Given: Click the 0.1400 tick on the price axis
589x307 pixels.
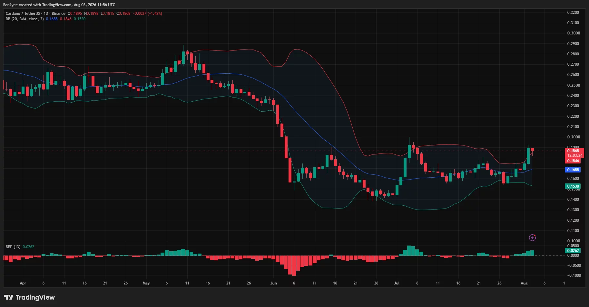Looking at the screenshot, I should [x=573, y=200].
